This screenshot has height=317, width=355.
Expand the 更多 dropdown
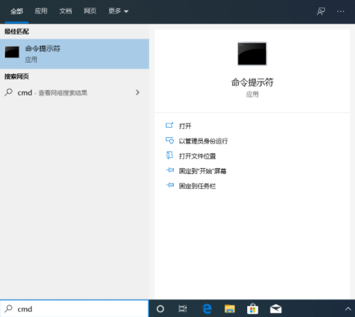118,11
